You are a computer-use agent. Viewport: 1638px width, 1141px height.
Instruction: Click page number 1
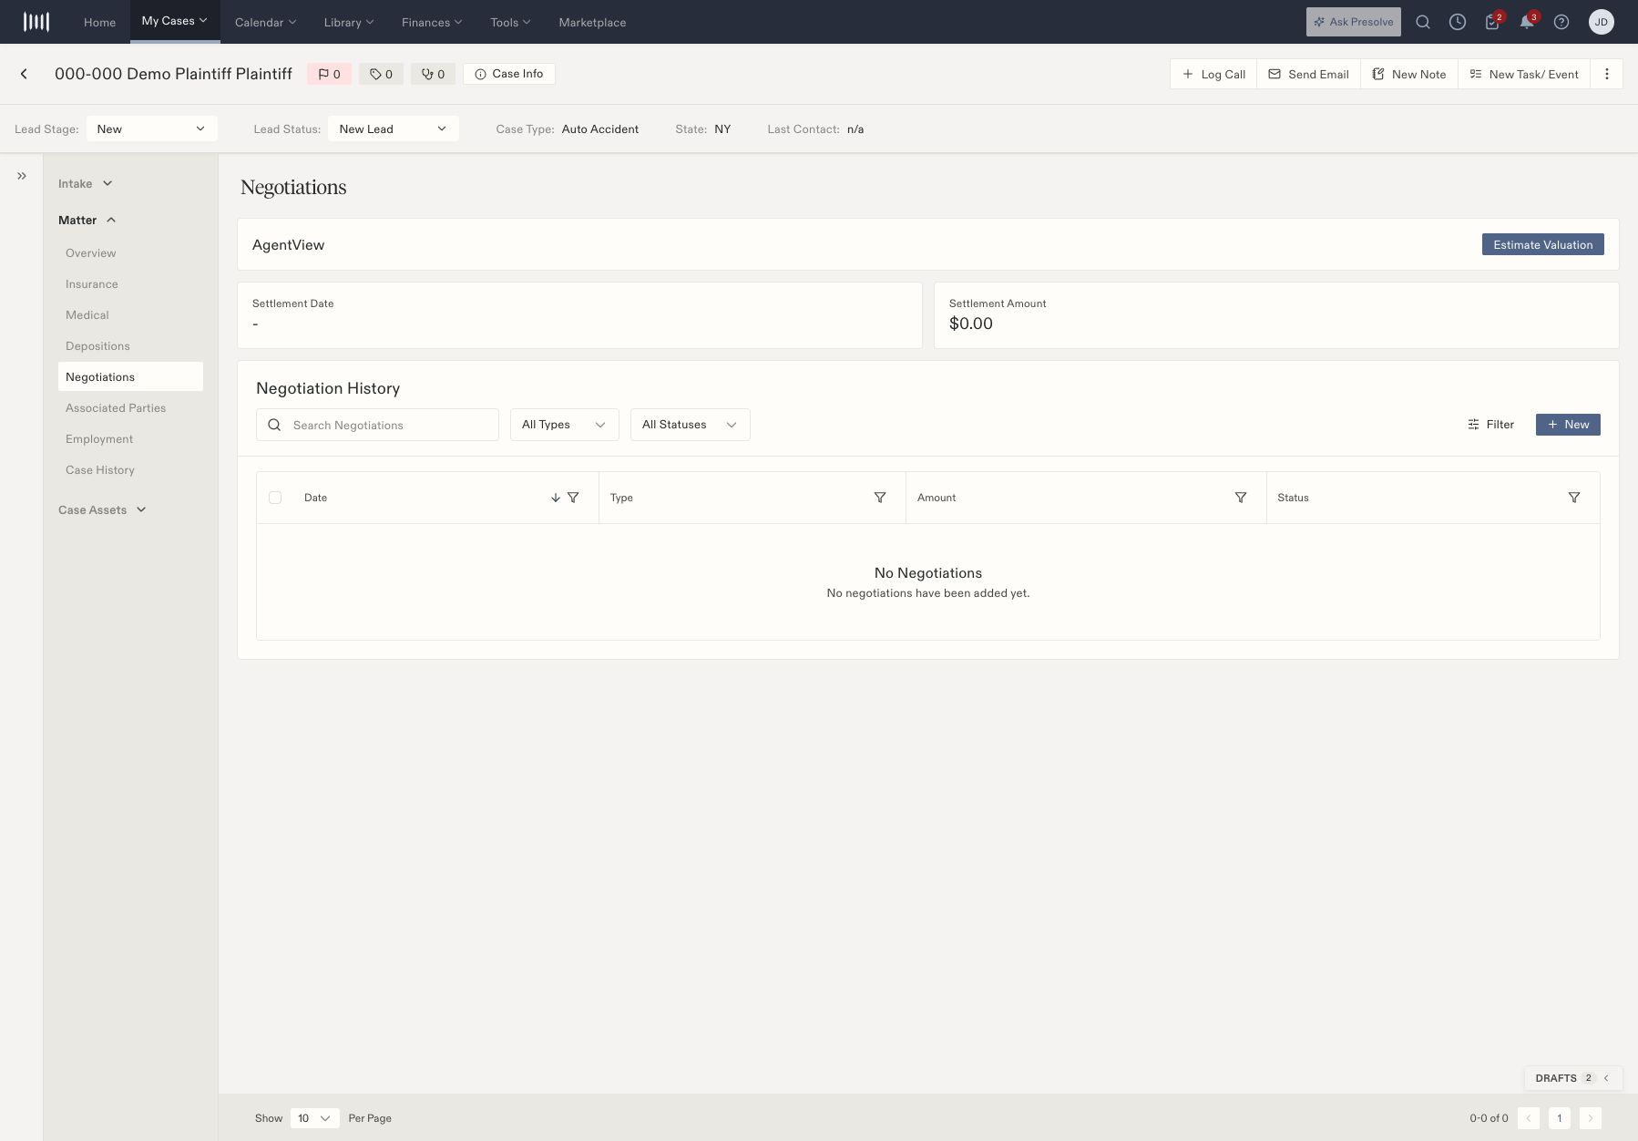point(1560,1118)
